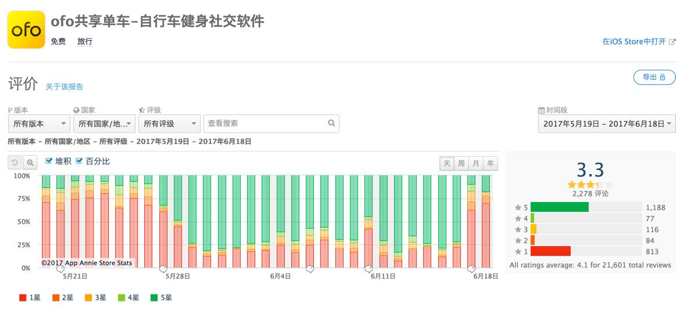The height and width of the screenshot is (317, 676).
Task: Click the 2-star orange rating bar
Action: [532, 240]
